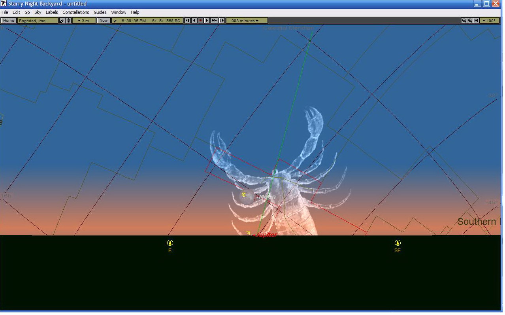This screenshot has width=505, height=315.
Task: Click the Home location button
Action: pos(8,21)
